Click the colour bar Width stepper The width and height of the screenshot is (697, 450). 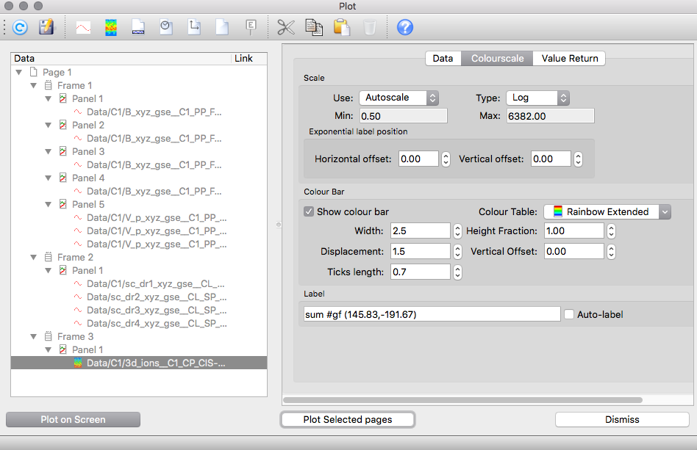(457, 231)
